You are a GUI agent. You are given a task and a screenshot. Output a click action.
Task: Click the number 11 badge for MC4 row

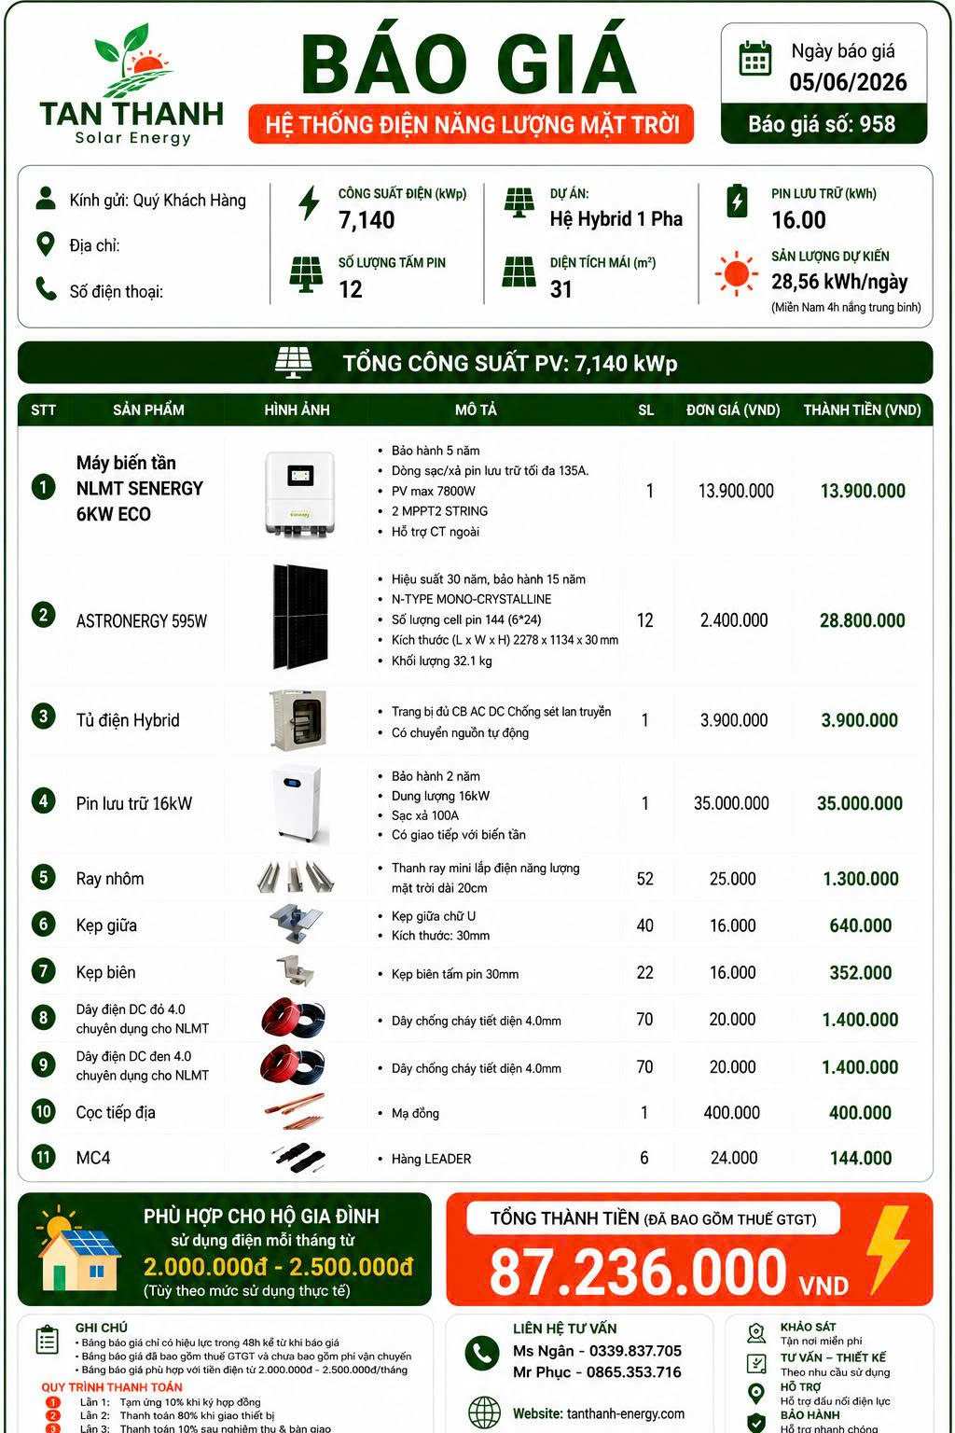pos(43,1157)
